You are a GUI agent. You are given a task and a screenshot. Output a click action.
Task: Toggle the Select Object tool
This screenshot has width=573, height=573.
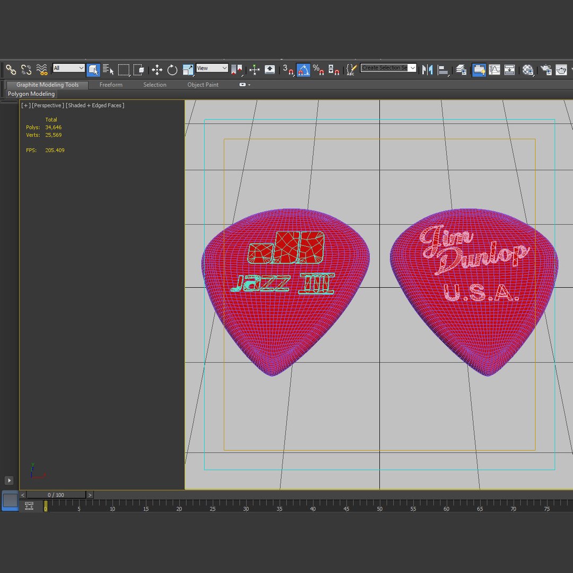(93, 70)
